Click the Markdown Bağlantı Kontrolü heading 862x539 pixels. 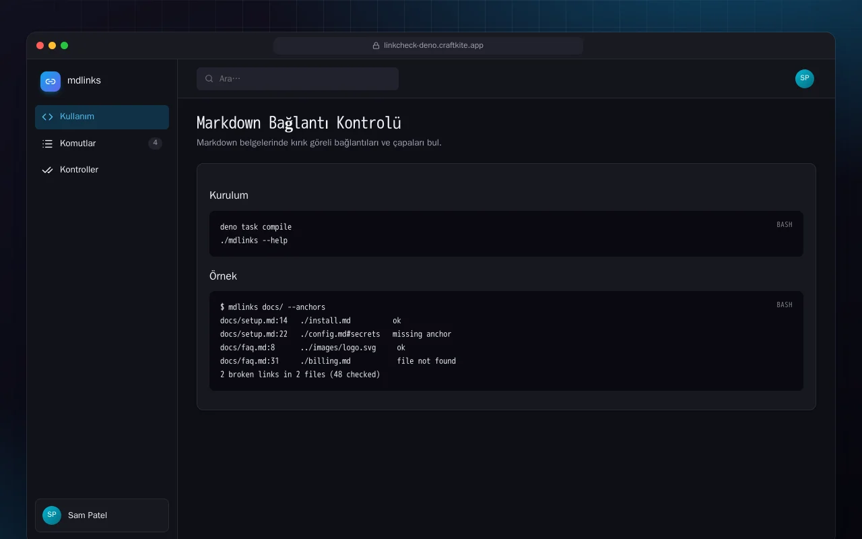pyautogui.click(x=298, y=123)
